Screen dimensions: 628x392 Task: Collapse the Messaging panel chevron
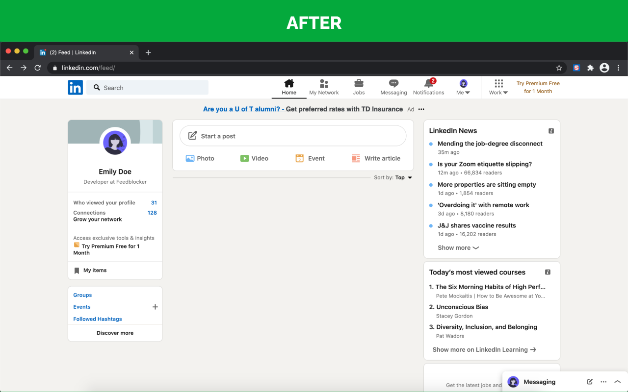point(617,382)
